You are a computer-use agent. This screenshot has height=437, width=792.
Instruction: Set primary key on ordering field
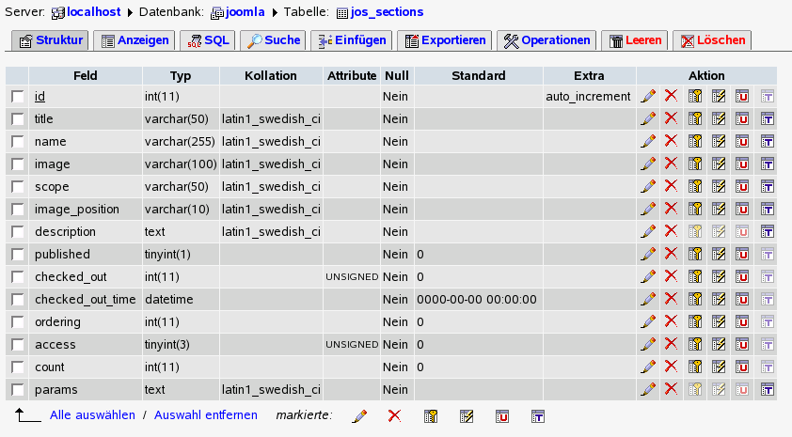click(x=695, y=322)
